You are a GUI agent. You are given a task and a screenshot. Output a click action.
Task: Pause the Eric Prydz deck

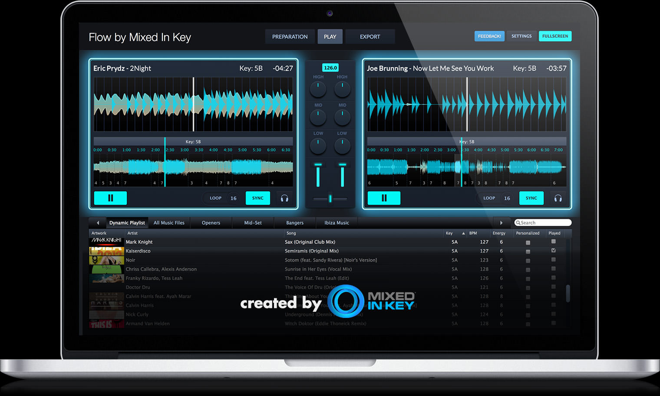pyautogui.click(x=110, y=198)
